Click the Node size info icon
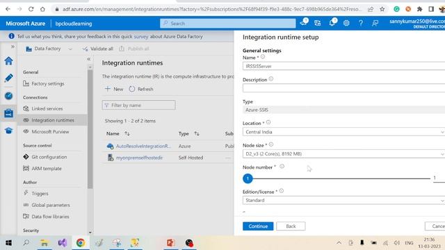This screenshot has height=250, width=445. pos(271,144)
